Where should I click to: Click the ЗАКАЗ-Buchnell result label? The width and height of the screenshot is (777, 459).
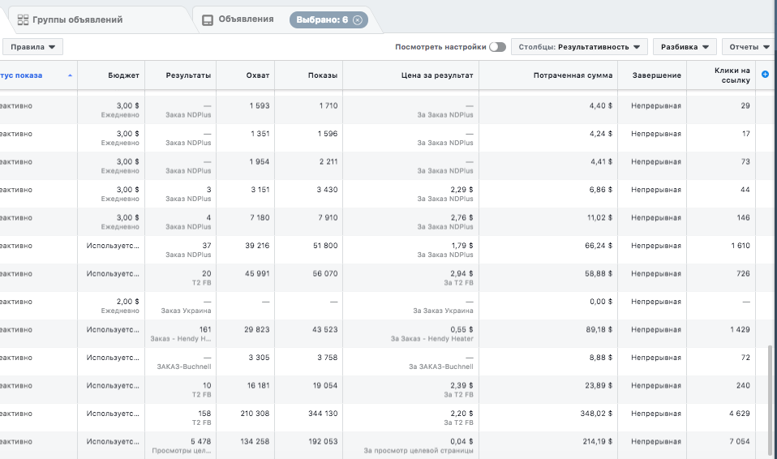[x=184, y=367]
